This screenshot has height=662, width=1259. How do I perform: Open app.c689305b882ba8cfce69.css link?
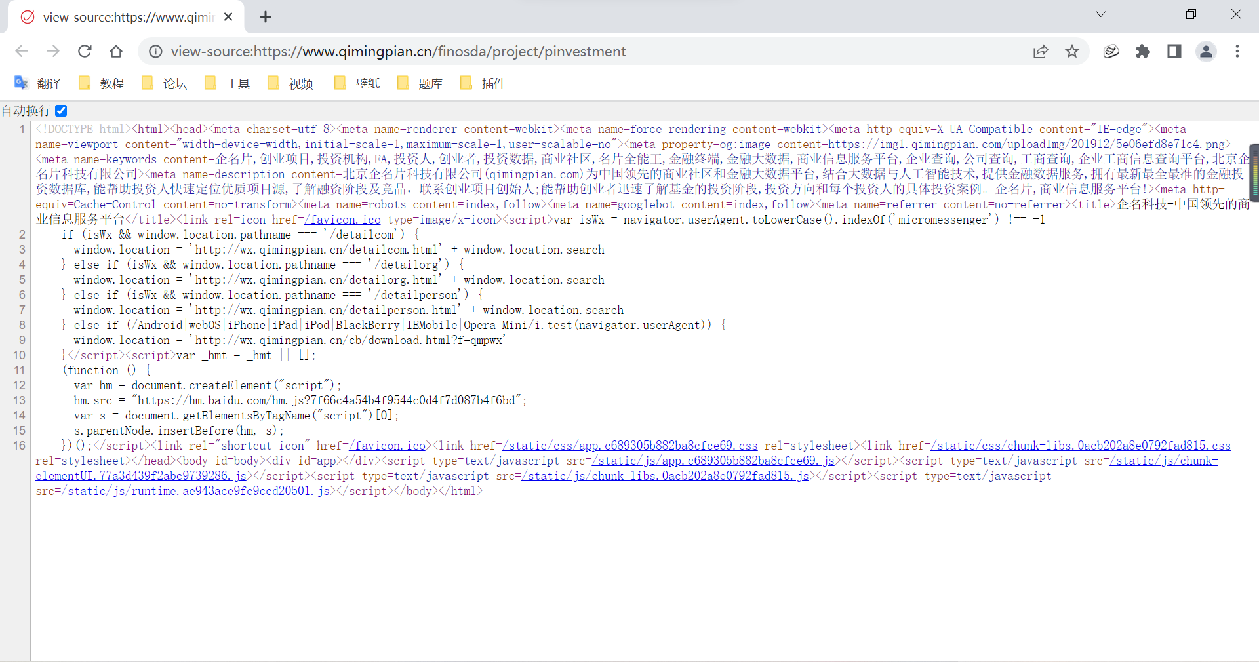point(630,446)
